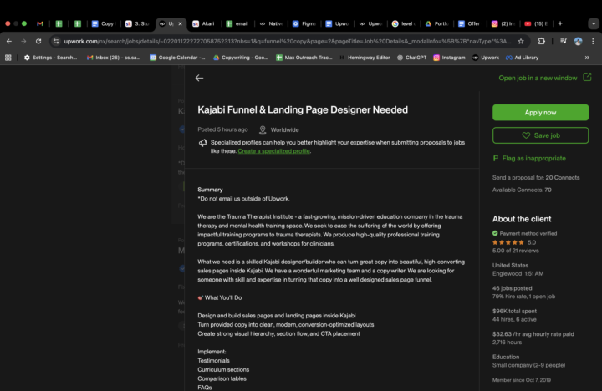
Task: Open the Chrome apps grid icon
Action: point(8,58)
